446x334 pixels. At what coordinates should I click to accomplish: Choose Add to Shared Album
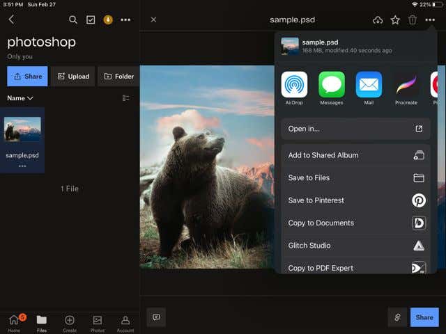(x=355, y=155)
